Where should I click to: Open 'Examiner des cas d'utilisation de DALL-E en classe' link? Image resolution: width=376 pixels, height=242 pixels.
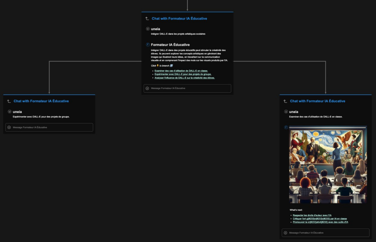coord(181,71)
